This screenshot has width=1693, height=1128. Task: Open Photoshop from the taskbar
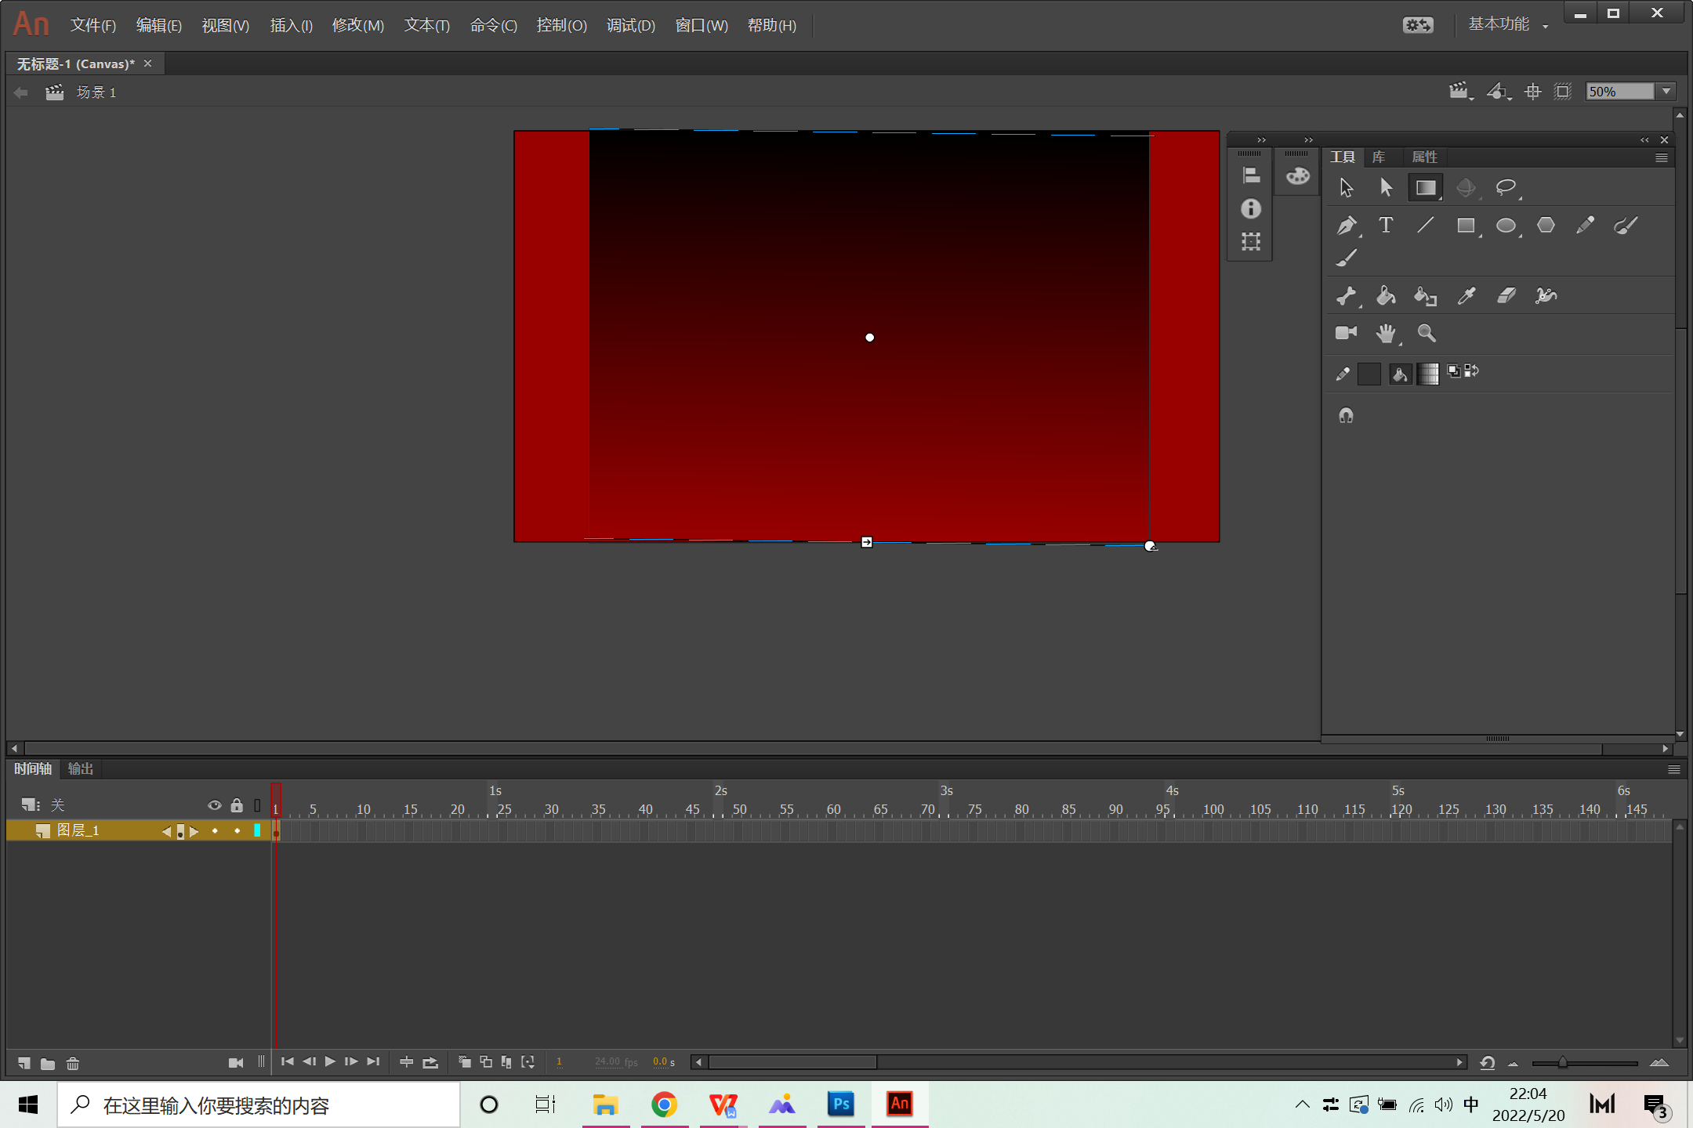coord(841,1104)
